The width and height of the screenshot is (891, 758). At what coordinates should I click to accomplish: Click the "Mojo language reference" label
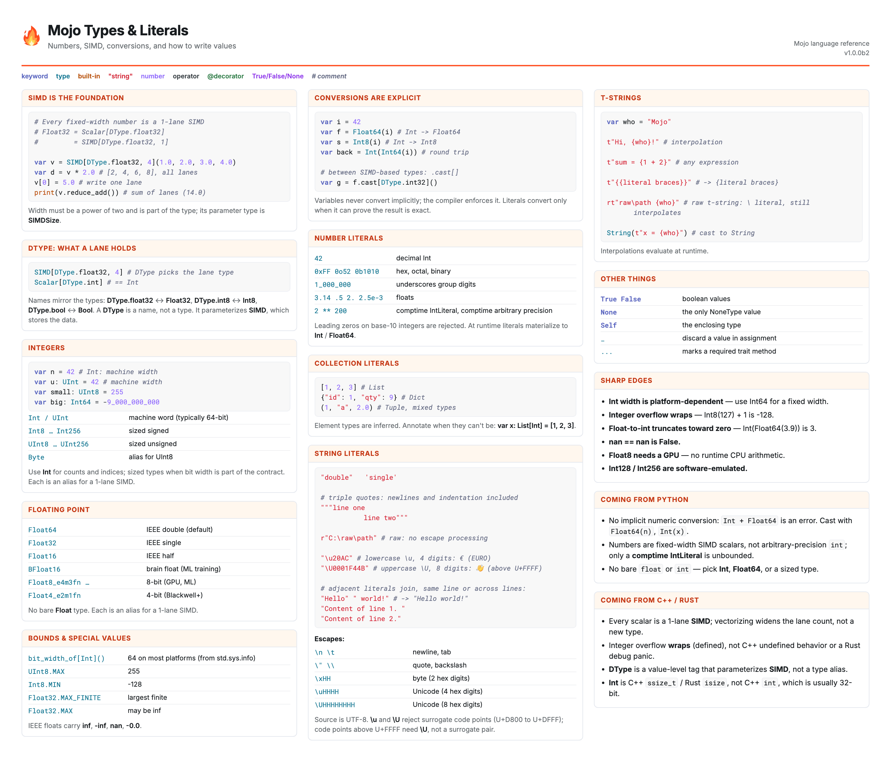[831, 43]
